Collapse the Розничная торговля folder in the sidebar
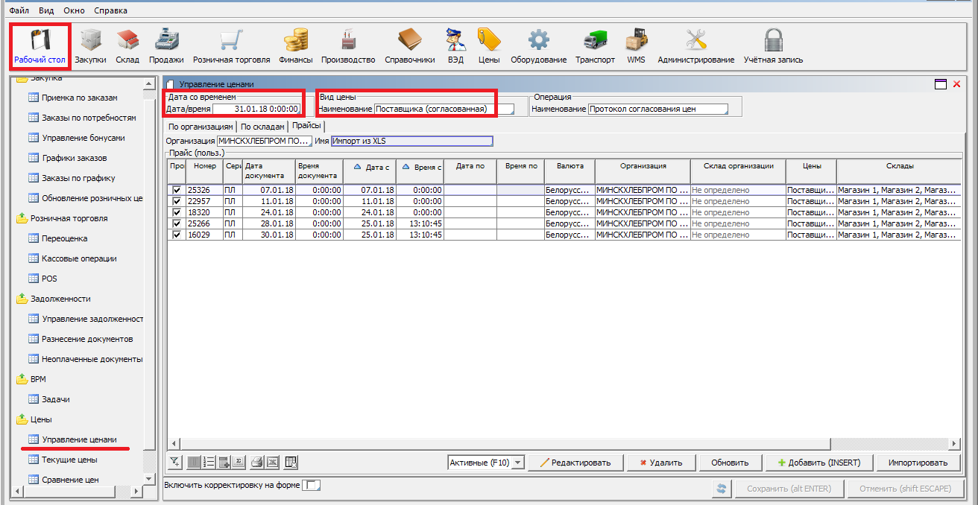 [x=22, y=218]
